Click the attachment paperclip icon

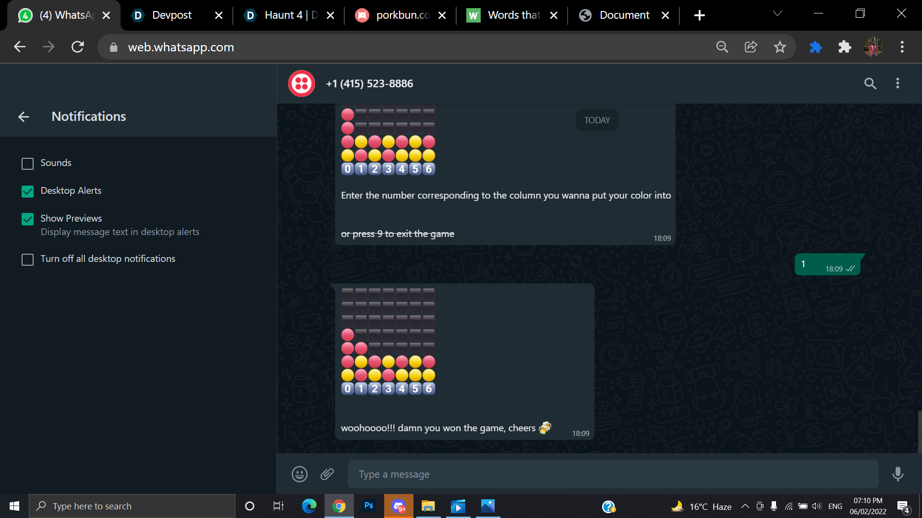(x=327, y=474)
